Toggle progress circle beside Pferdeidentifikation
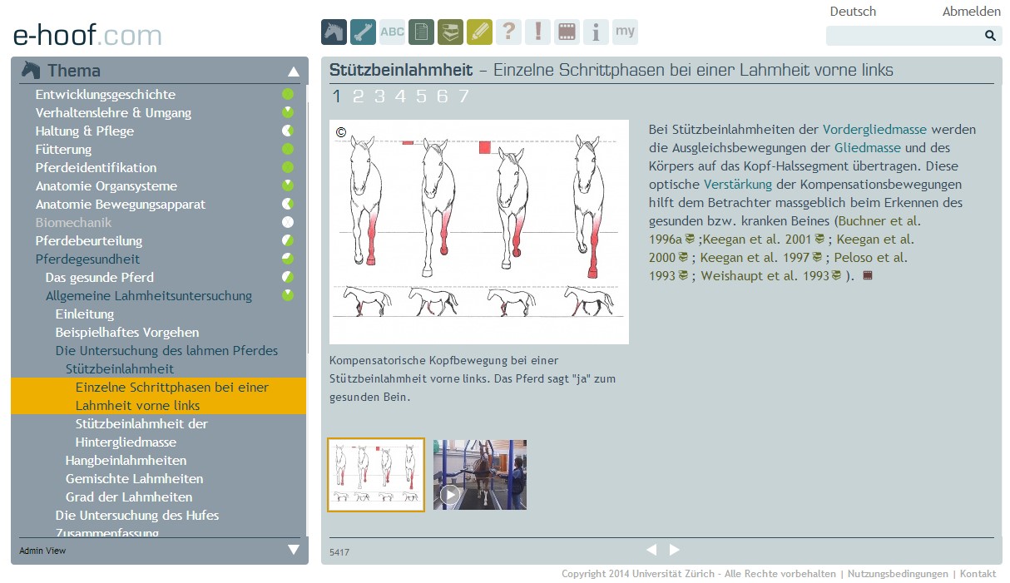Screen dimensions: 1010x583 (x=288, y=167)
